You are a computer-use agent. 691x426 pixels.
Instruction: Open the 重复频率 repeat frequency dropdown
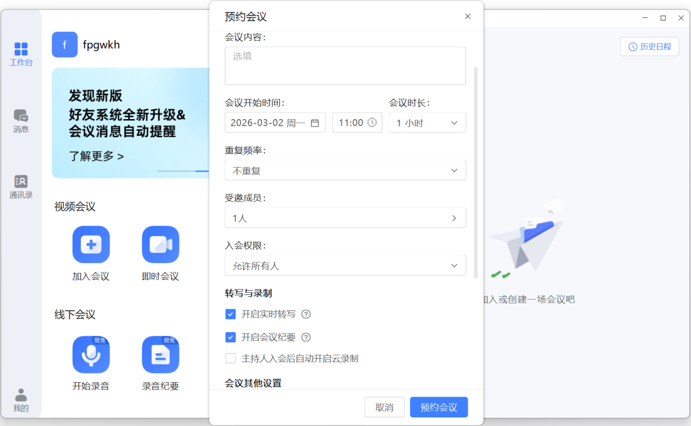(x=345, y=170)
